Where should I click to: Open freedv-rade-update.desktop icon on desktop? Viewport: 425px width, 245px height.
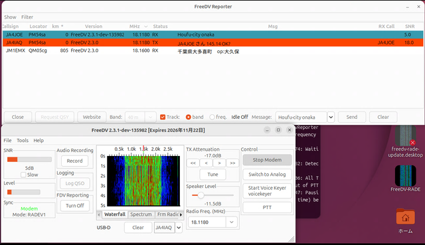tap(405, 141)
